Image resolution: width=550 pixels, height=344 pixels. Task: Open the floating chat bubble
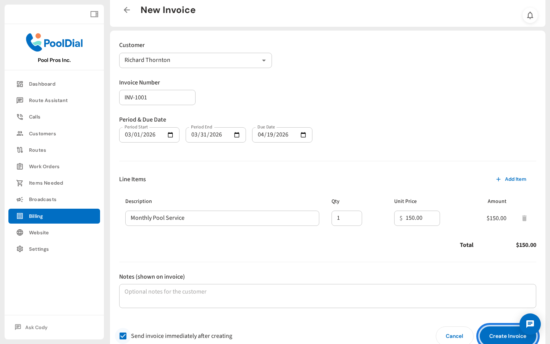(x=530, y=324)
